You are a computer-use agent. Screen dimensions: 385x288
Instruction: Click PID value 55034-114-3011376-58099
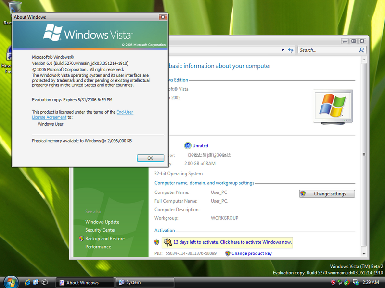tap(191, 253)
